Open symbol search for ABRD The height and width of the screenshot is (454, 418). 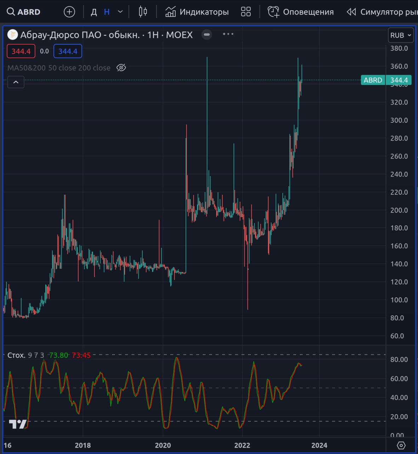[23, 12]
